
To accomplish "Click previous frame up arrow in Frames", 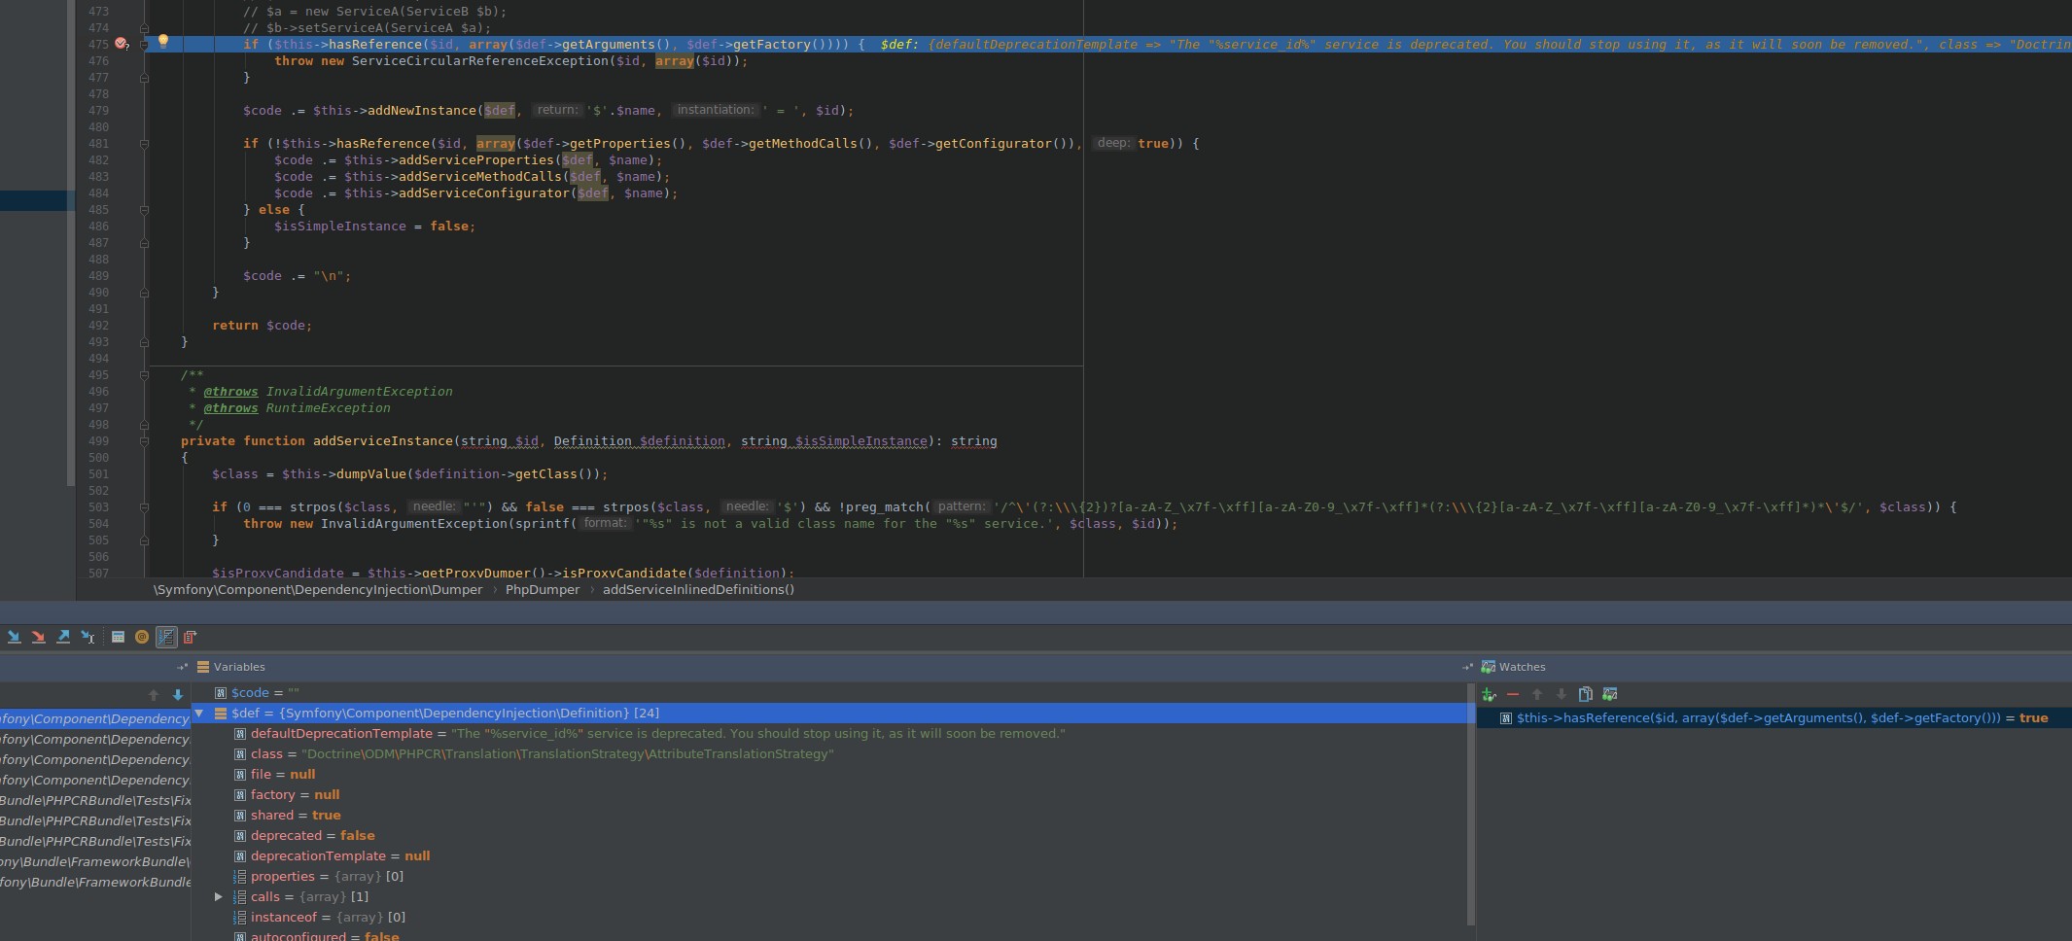I will (x=154, y=695).
